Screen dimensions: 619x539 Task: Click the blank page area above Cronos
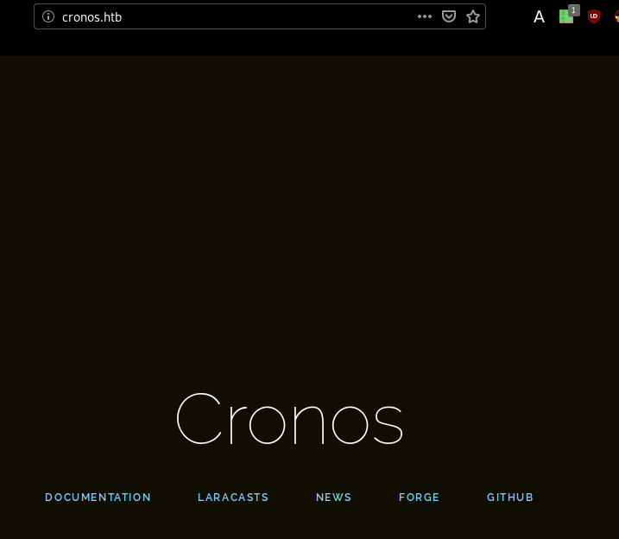point(309,216)
